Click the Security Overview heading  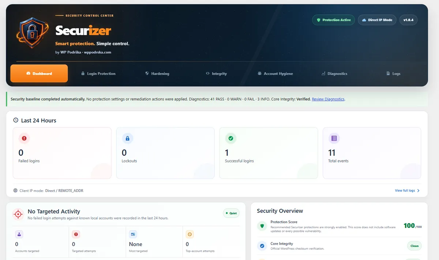280,211
